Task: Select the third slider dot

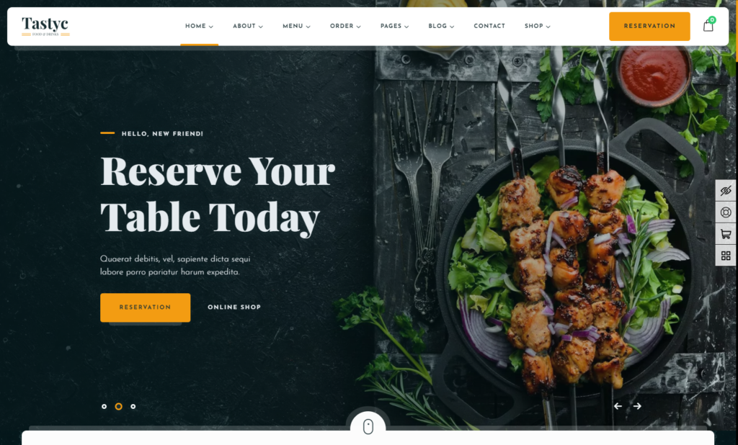Action: [133, 406]
